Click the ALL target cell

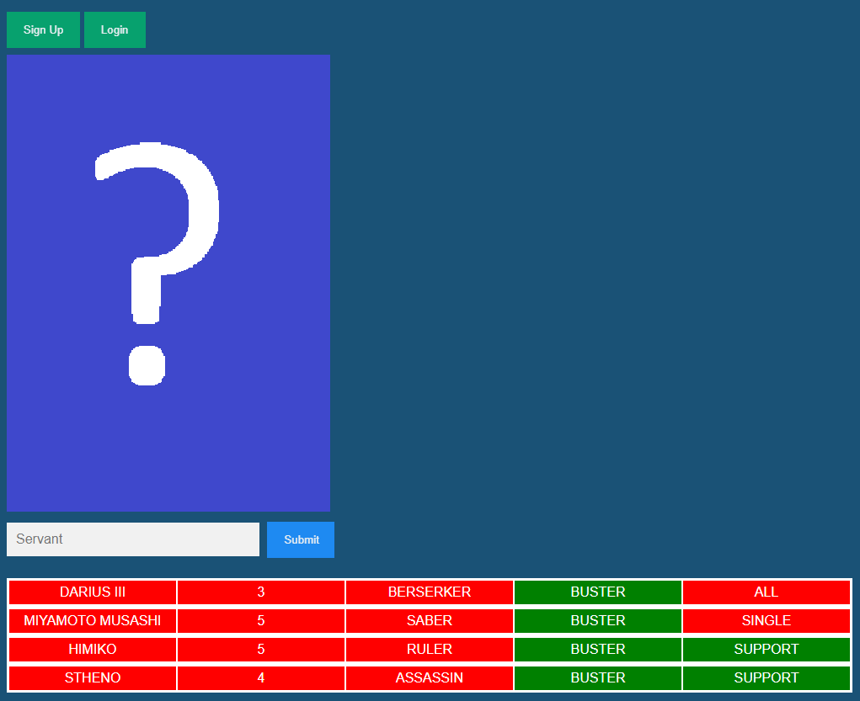coord(767,592)
